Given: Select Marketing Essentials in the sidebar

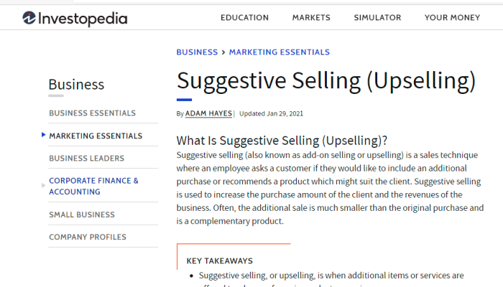Looking at the screenshot, I should pyautogui.click(x=96, y=136).
